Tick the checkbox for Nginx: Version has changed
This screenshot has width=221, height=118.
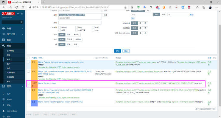click(x=29, y=102)
